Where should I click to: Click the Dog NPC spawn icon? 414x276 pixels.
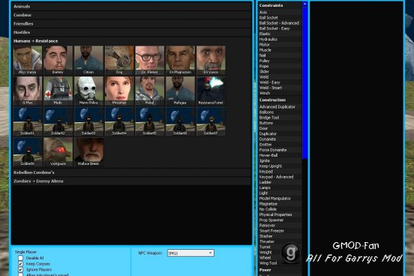click(x=119, y=60)
